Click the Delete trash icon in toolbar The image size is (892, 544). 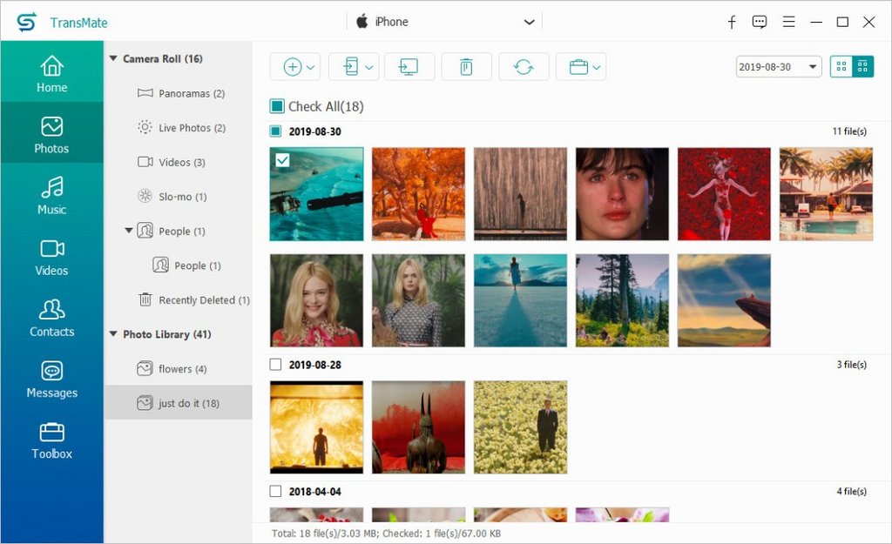point(466,67)
